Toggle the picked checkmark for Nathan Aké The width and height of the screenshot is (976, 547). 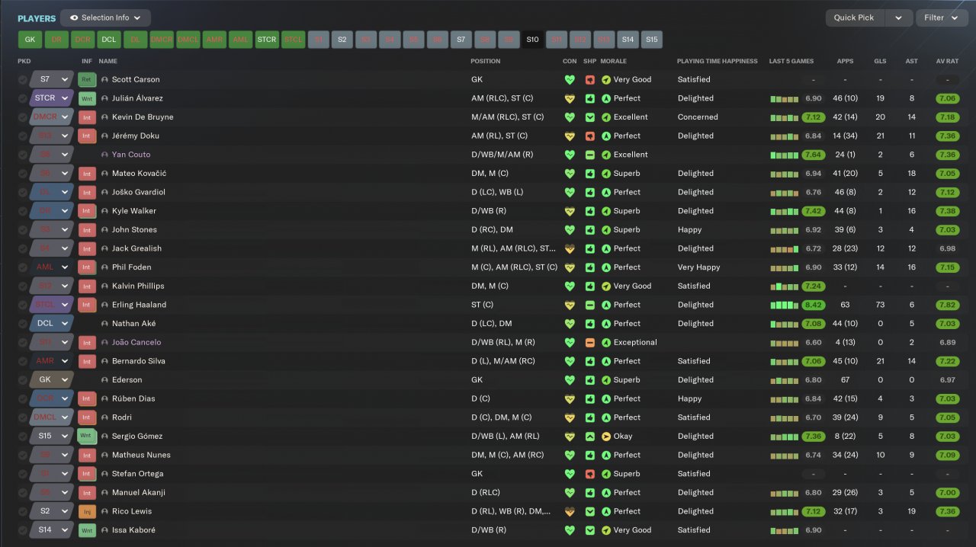23,324
